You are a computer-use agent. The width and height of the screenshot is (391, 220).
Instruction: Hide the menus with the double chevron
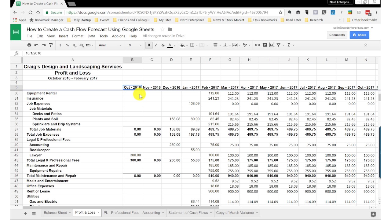[x=365, y=45]
